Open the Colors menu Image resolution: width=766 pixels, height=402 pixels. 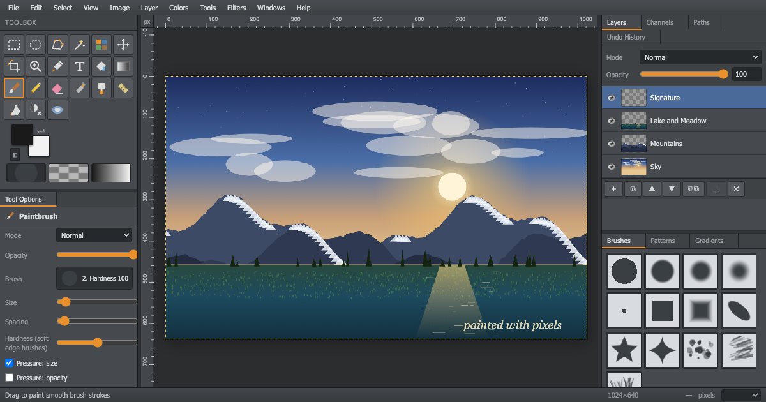coord(179,8)
